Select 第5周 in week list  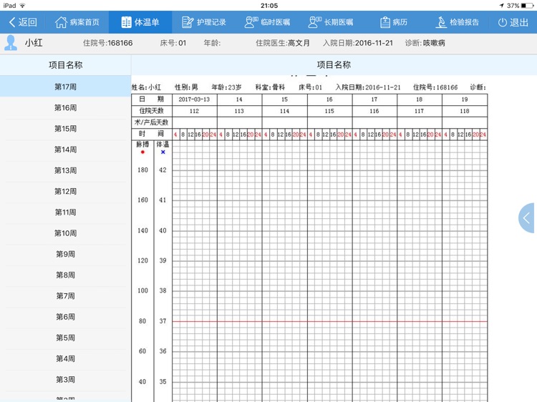(x=65, y=338)
